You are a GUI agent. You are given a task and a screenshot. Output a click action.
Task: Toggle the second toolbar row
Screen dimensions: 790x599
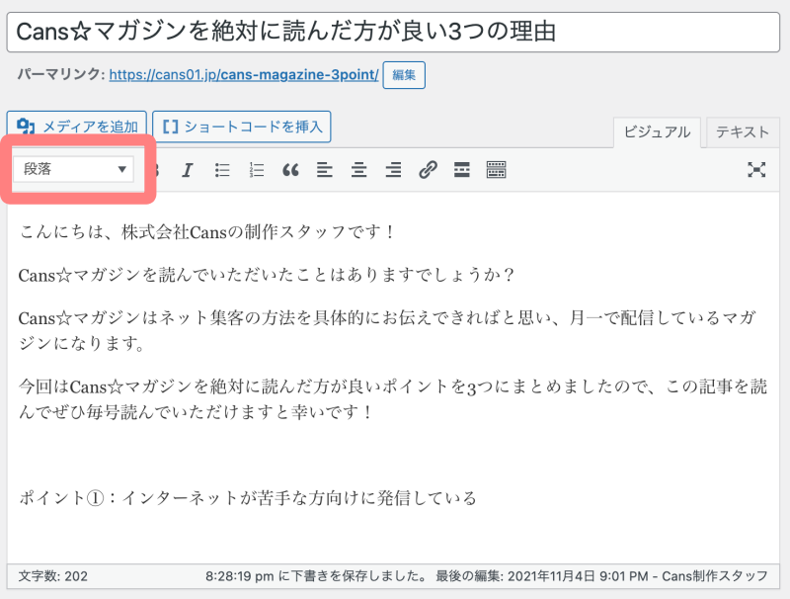[x=496, y=170]
